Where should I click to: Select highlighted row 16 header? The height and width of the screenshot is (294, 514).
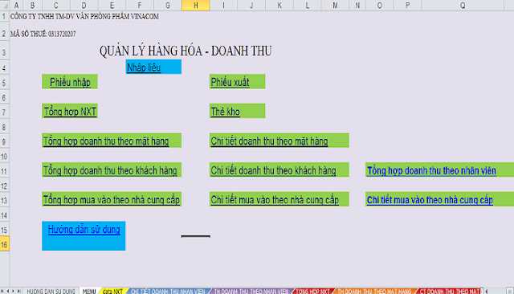point(4,244)
